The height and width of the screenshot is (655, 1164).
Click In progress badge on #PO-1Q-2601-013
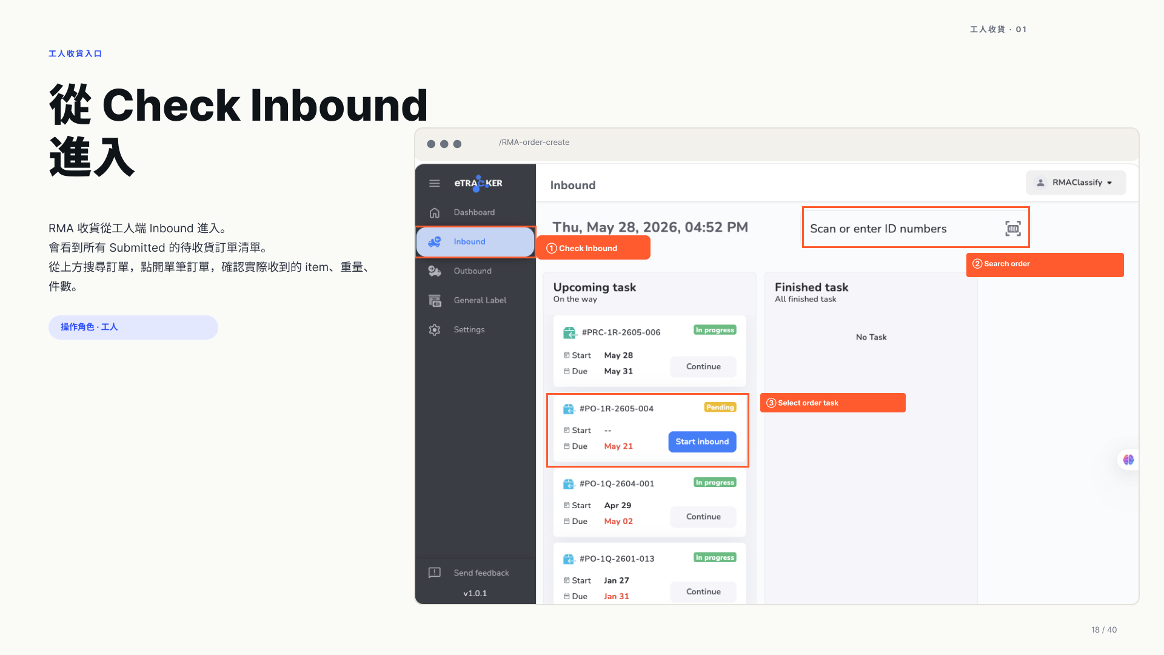715,558
